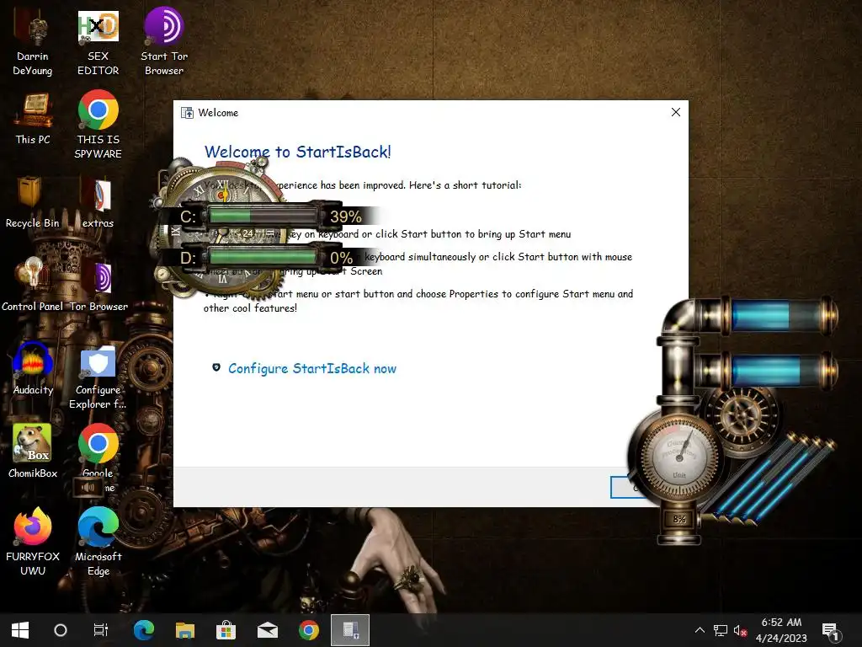Select the Control Panel desktop icon
The height and width of the screenshot is (647, 862).
33,285
